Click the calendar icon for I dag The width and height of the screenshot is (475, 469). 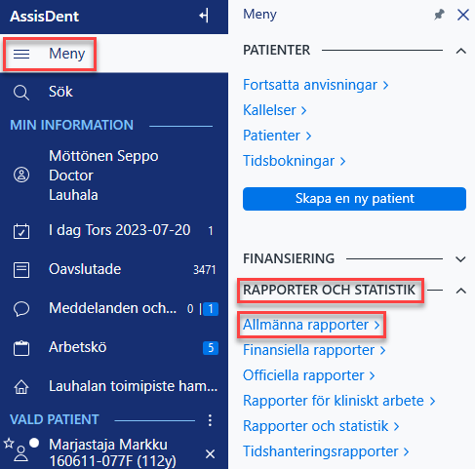(21, 231)
